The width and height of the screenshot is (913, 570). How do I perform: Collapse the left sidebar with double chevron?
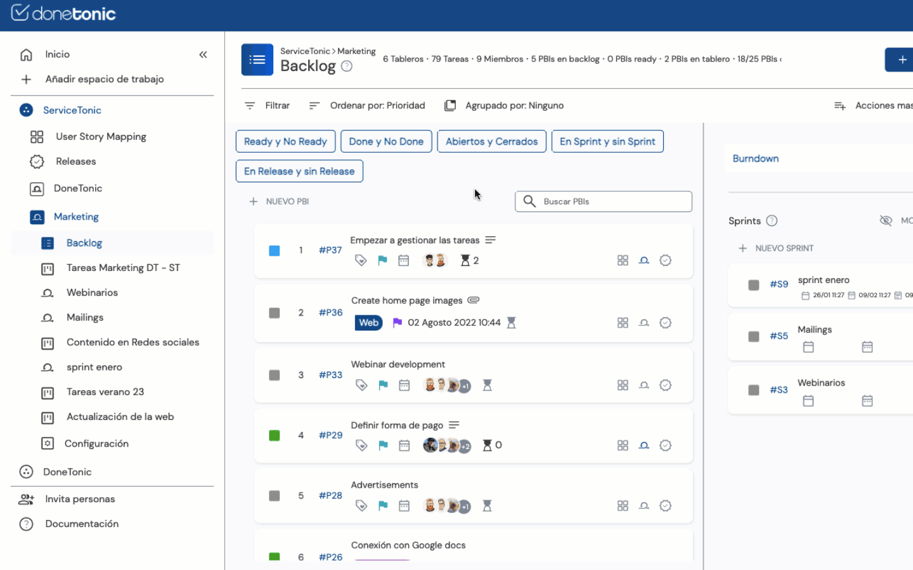pos(203,54)
